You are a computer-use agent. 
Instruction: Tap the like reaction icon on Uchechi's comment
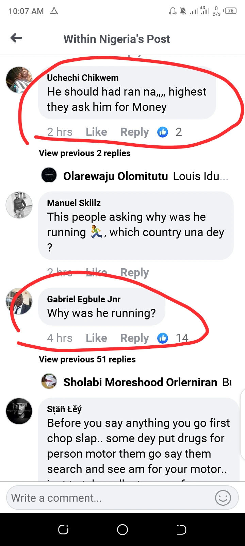click(x=163, y=132)
